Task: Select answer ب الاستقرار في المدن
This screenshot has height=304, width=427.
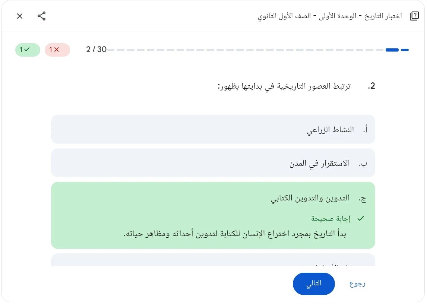Action: pyautogui.click(x=213, y=163)
